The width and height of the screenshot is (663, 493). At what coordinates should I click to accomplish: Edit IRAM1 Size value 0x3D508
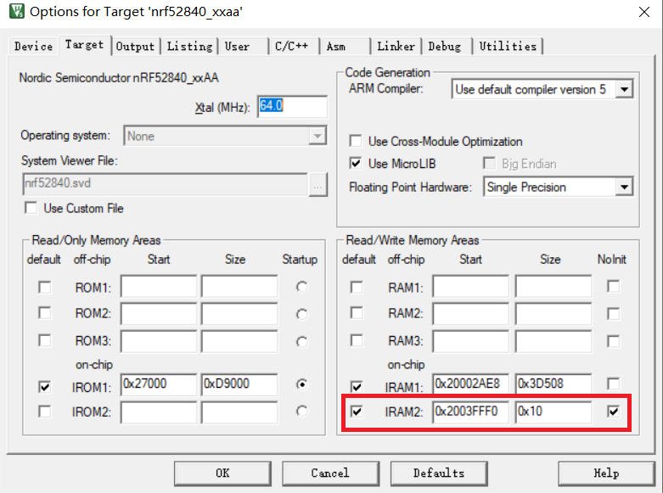(x=553, y=384)
